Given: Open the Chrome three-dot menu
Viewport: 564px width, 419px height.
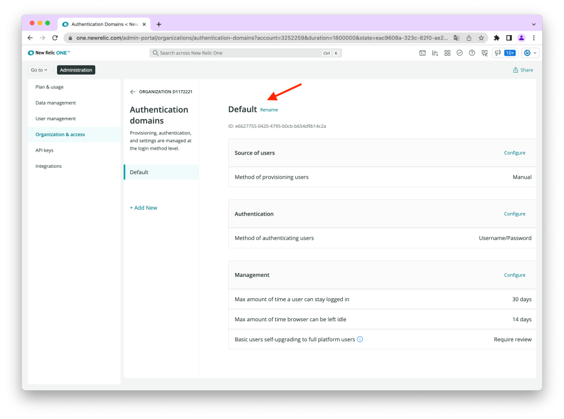Looking at the screenshot, I should 533,38.
